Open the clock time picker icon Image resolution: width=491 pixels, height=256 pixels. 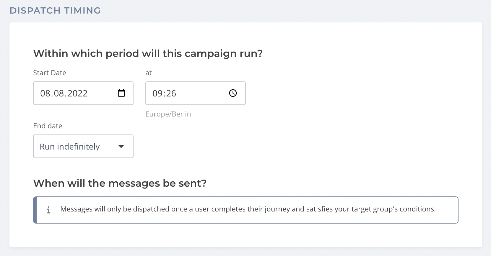(233, 93)
